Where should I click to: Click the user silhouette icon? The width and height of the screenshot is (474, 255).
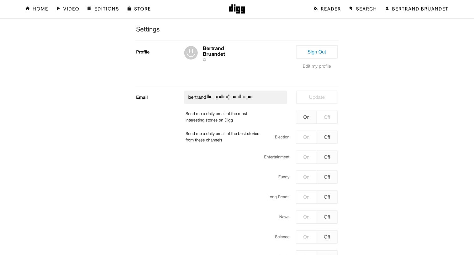click(387, 8)
